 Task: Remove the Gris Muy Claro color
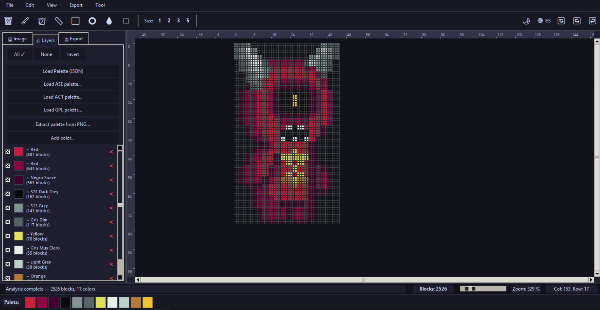pos(111,250)
